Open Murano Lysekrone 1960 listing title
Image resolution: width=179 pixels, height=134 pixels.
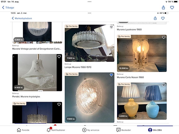[x=129, y=30]
